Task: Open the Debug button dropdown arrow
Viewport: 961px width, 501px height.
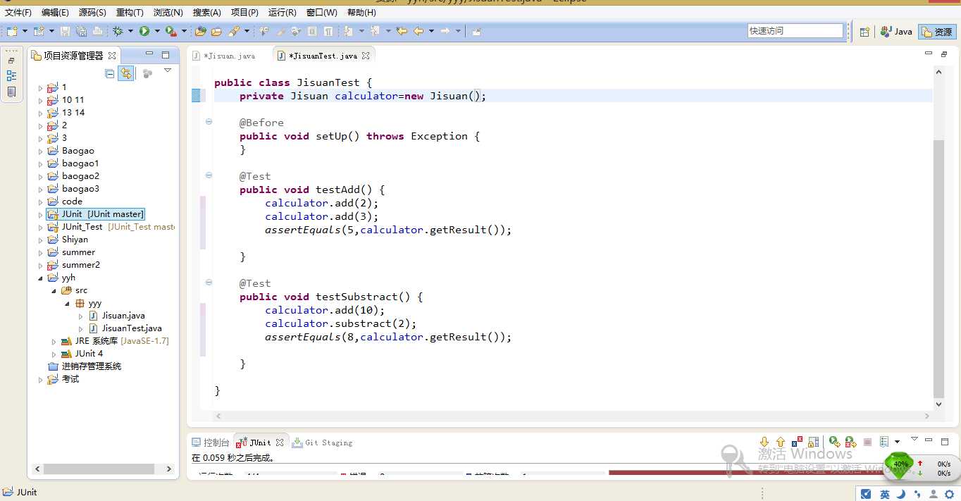Action: (130, 31)
